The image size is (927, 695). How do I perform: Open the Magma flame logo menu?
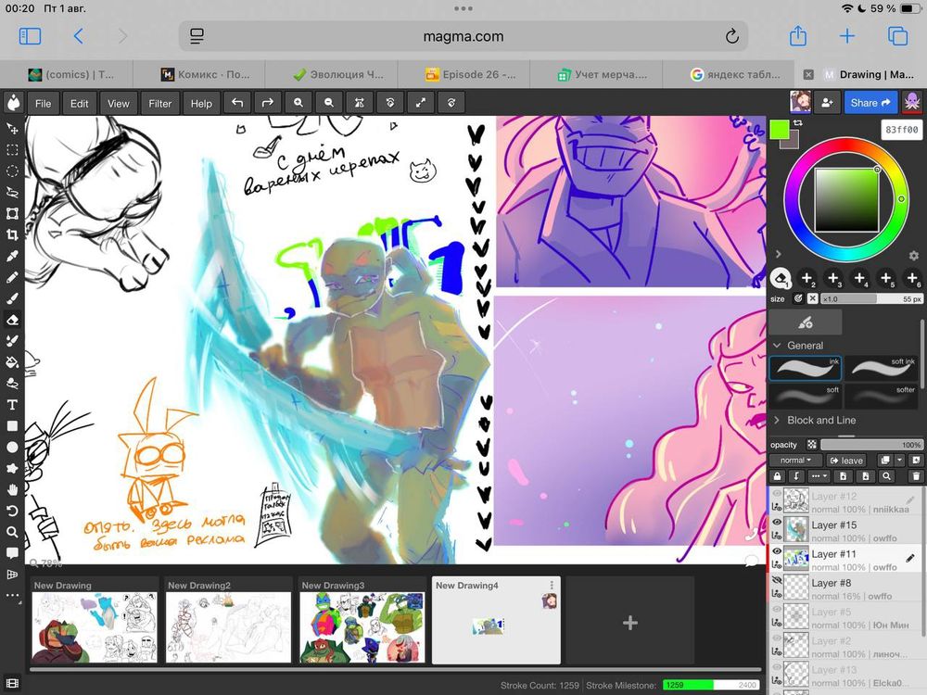coord(13,103)
